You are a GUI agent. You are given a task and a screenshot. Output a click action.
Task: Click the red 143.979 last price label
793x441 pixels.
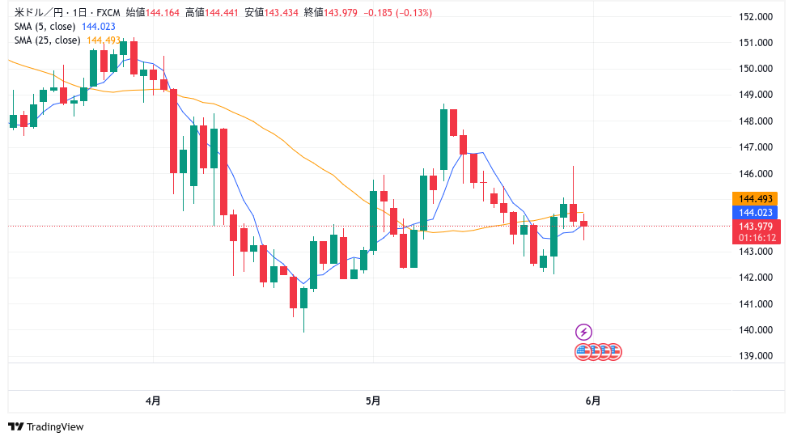coord(756,226)
